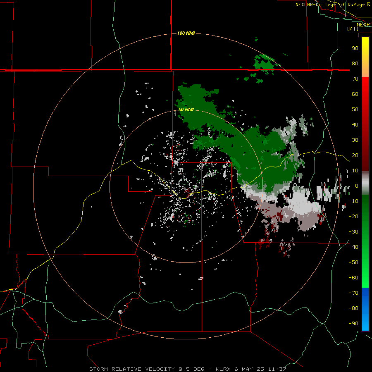Click the -30 value on velocity scale
This screenshot has height=372, width=372.
pos(353,232)
